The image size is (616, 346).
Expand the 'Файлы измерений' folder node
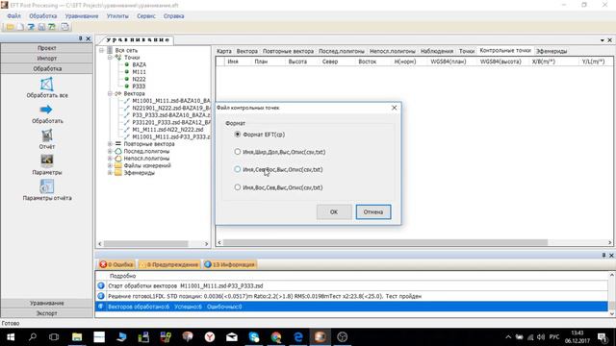pyautogui.click(x=110, y=165)
